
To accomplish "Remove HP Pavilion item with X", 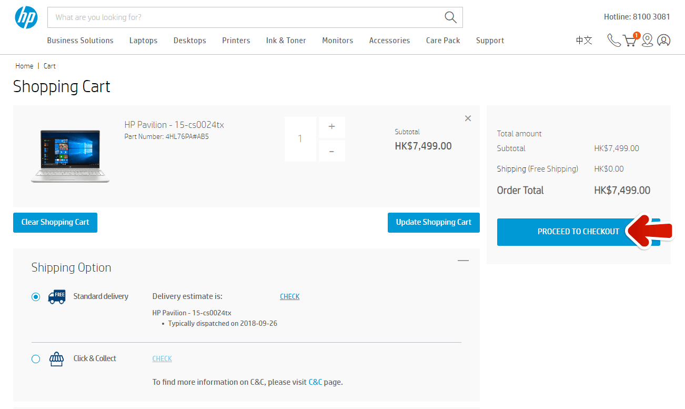I will tap(468, 118).
